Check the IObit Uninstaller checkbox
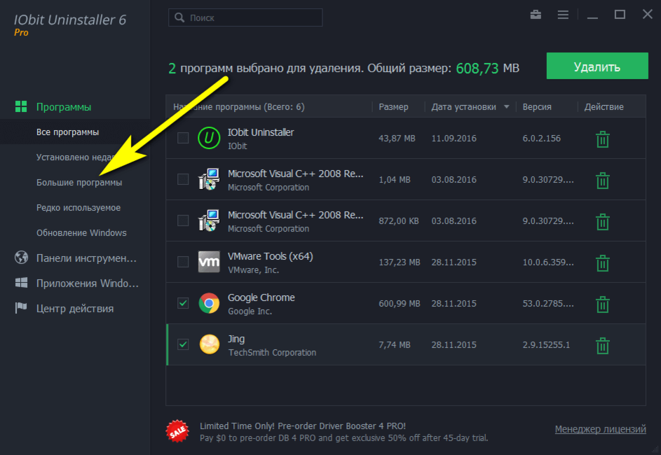Screen dimensions: 661x455 [x=183, y=138]
